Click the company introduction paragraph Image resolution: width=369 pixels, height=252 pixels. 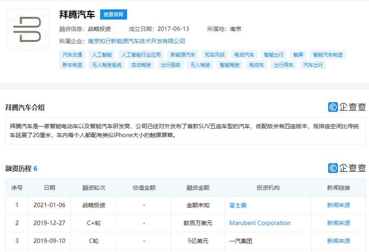pyautogui.click(x=184, y=131)
